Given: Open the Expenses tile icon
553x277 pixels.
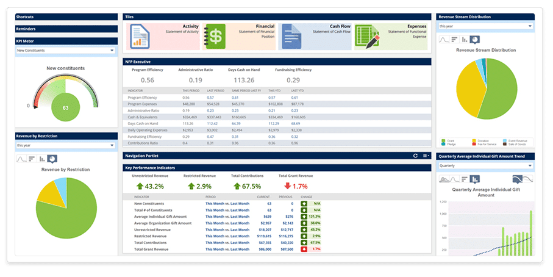Looking at the screenshot, I should click(366, 35).
